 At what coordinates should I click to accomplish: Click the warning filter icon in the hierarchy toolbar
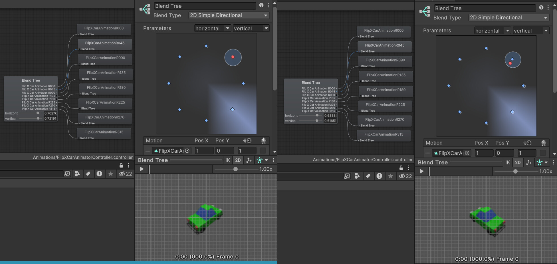(x=100, y=174)
